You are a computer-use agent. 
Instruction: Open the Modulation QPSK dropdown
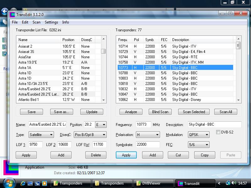199,135
